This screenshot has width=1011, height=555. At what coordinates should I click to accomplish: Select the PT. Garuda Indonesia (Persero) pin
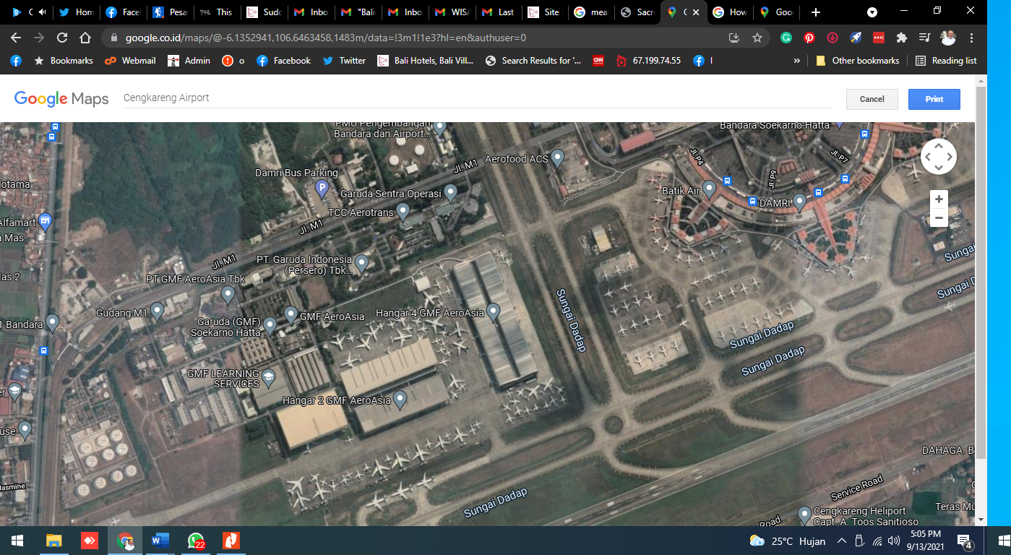pos(361,264)
